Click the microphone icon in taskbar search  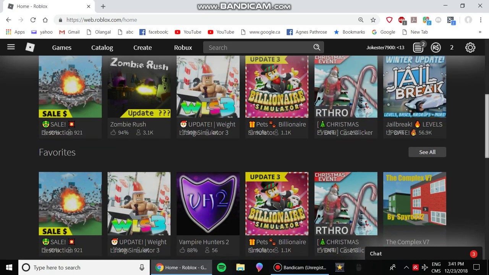(142, 267)
